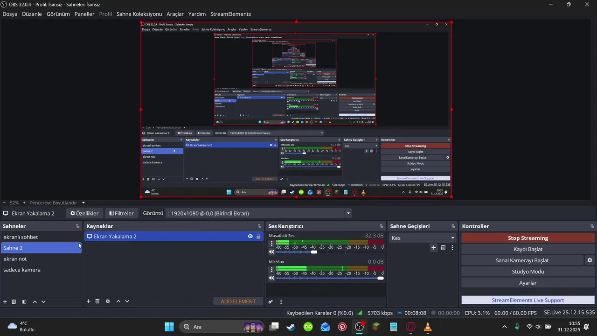The image size is (597, 336).
Task: Open the StreamElements menu
Action: [x=230, y=14]
